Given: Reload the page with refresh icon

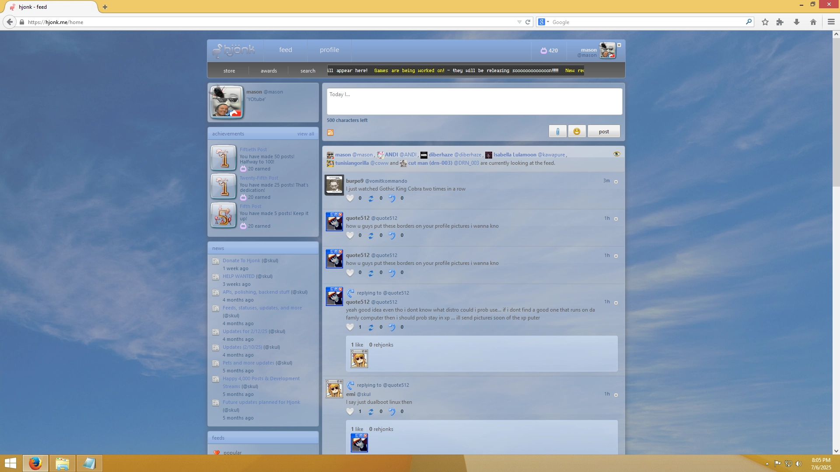Looking at the screenshot, I should 528,22.
